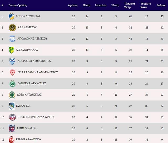Click the Ισοπαλία column header
The width and height of the screenshot is (168, 143).
(x=101, y=5)
